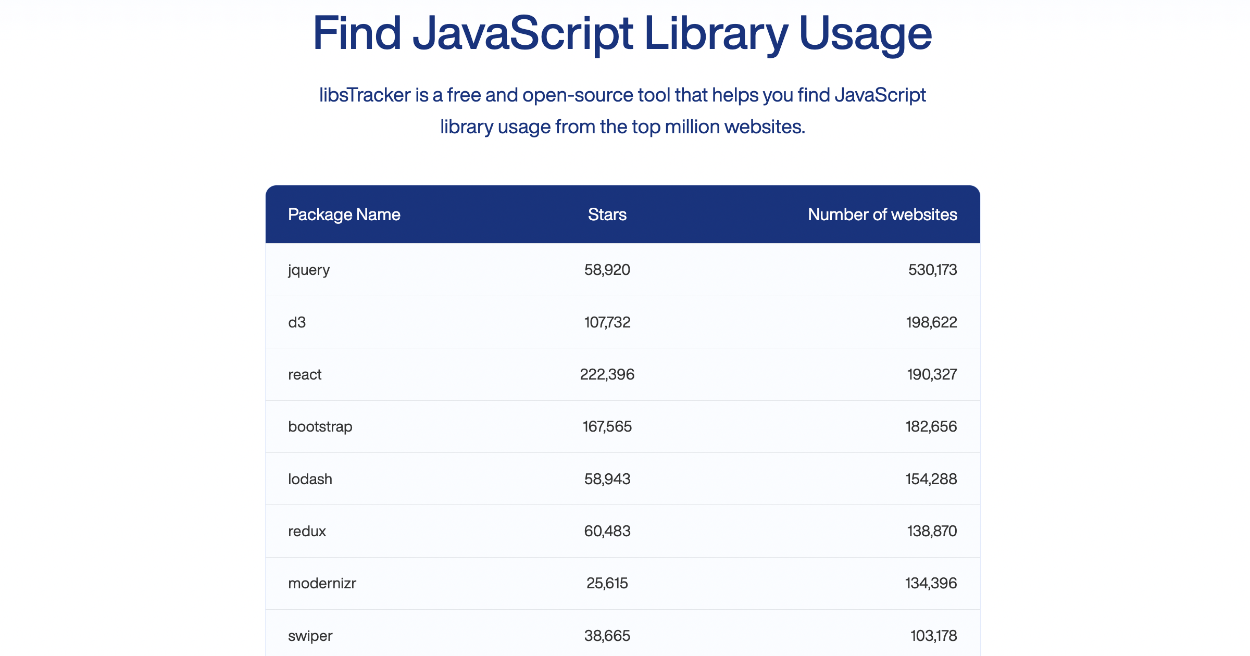Select the lodash package name
This screenshot has height=656, width=1250.
point(310,479)
